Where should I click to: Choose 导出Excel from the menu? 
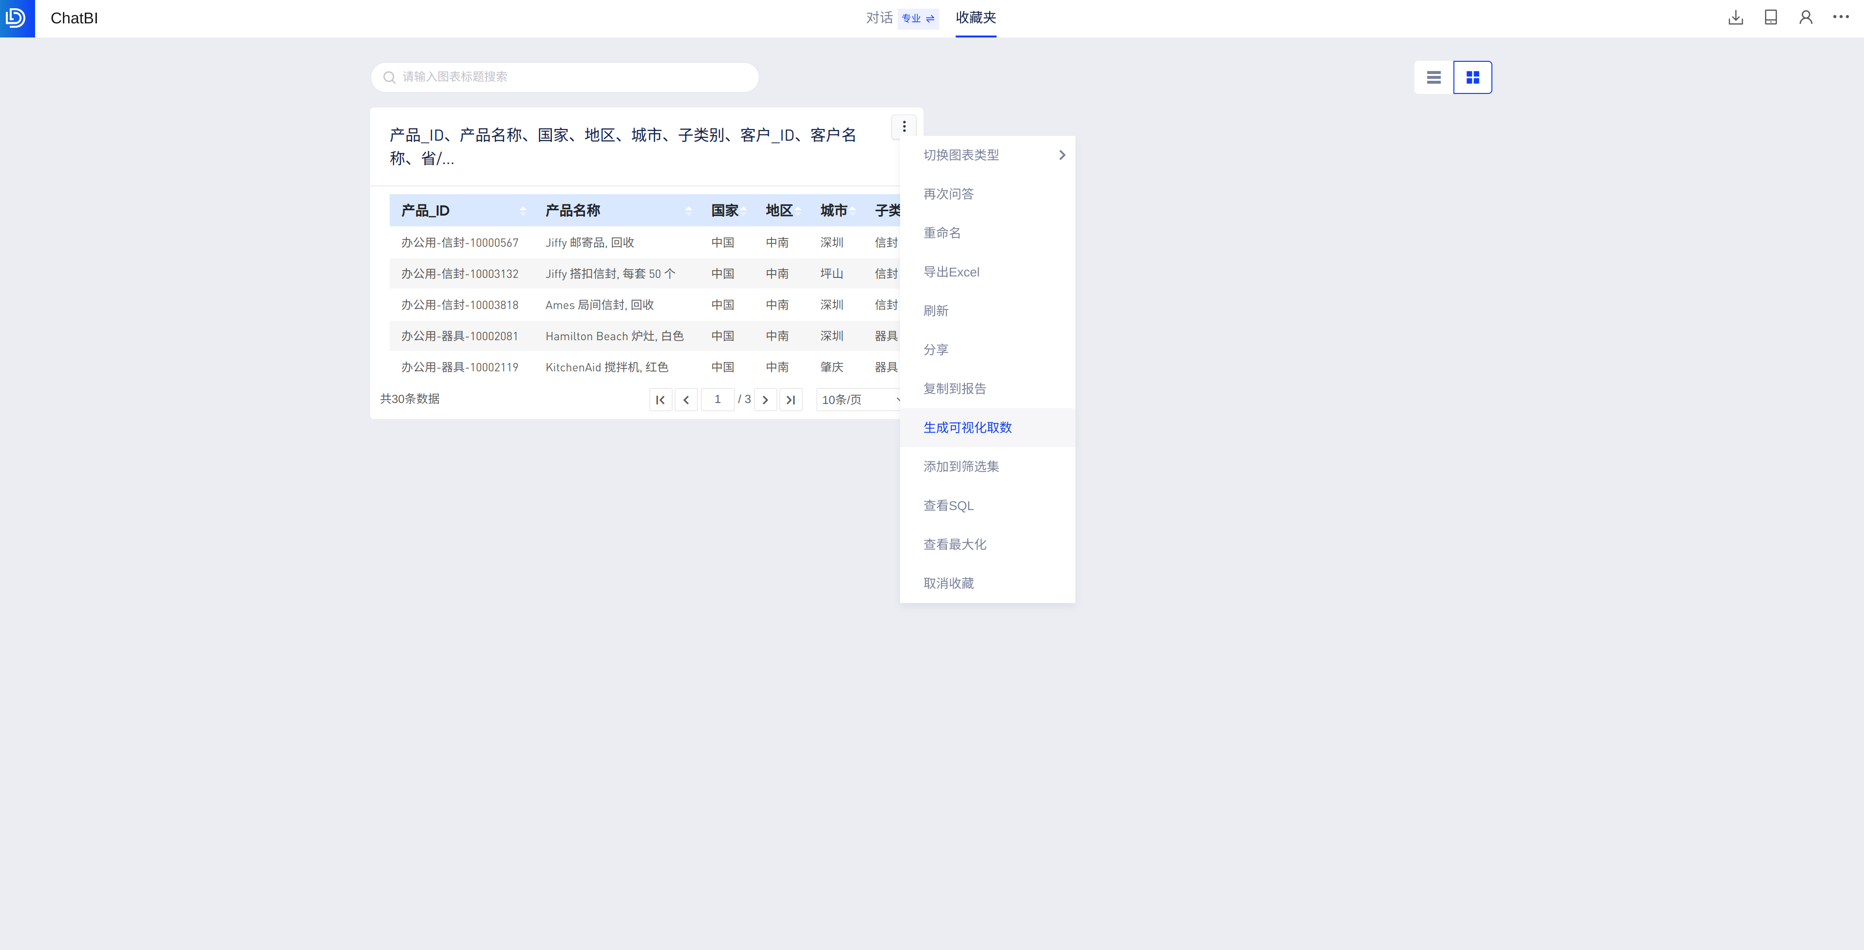951,273
